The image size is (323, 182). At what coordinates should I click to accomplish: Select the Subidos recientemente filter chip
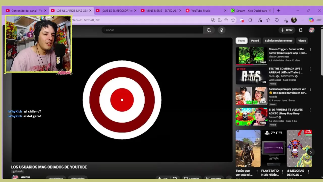[279, 41]
